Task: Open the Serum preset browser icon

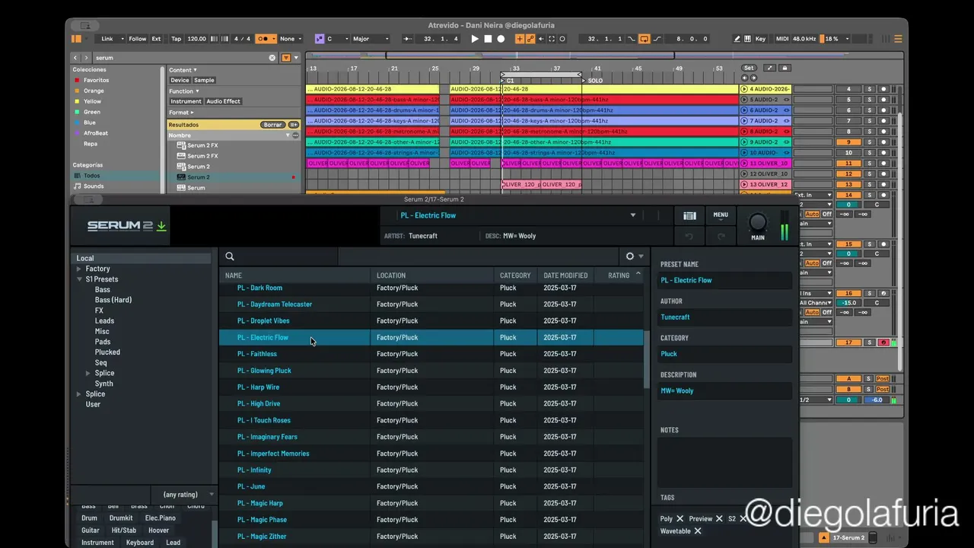Action: pos(689,216)
